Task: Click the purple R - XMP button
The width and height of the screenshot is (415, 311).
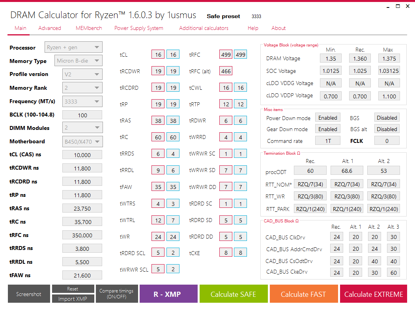Action: click(168, 294)
